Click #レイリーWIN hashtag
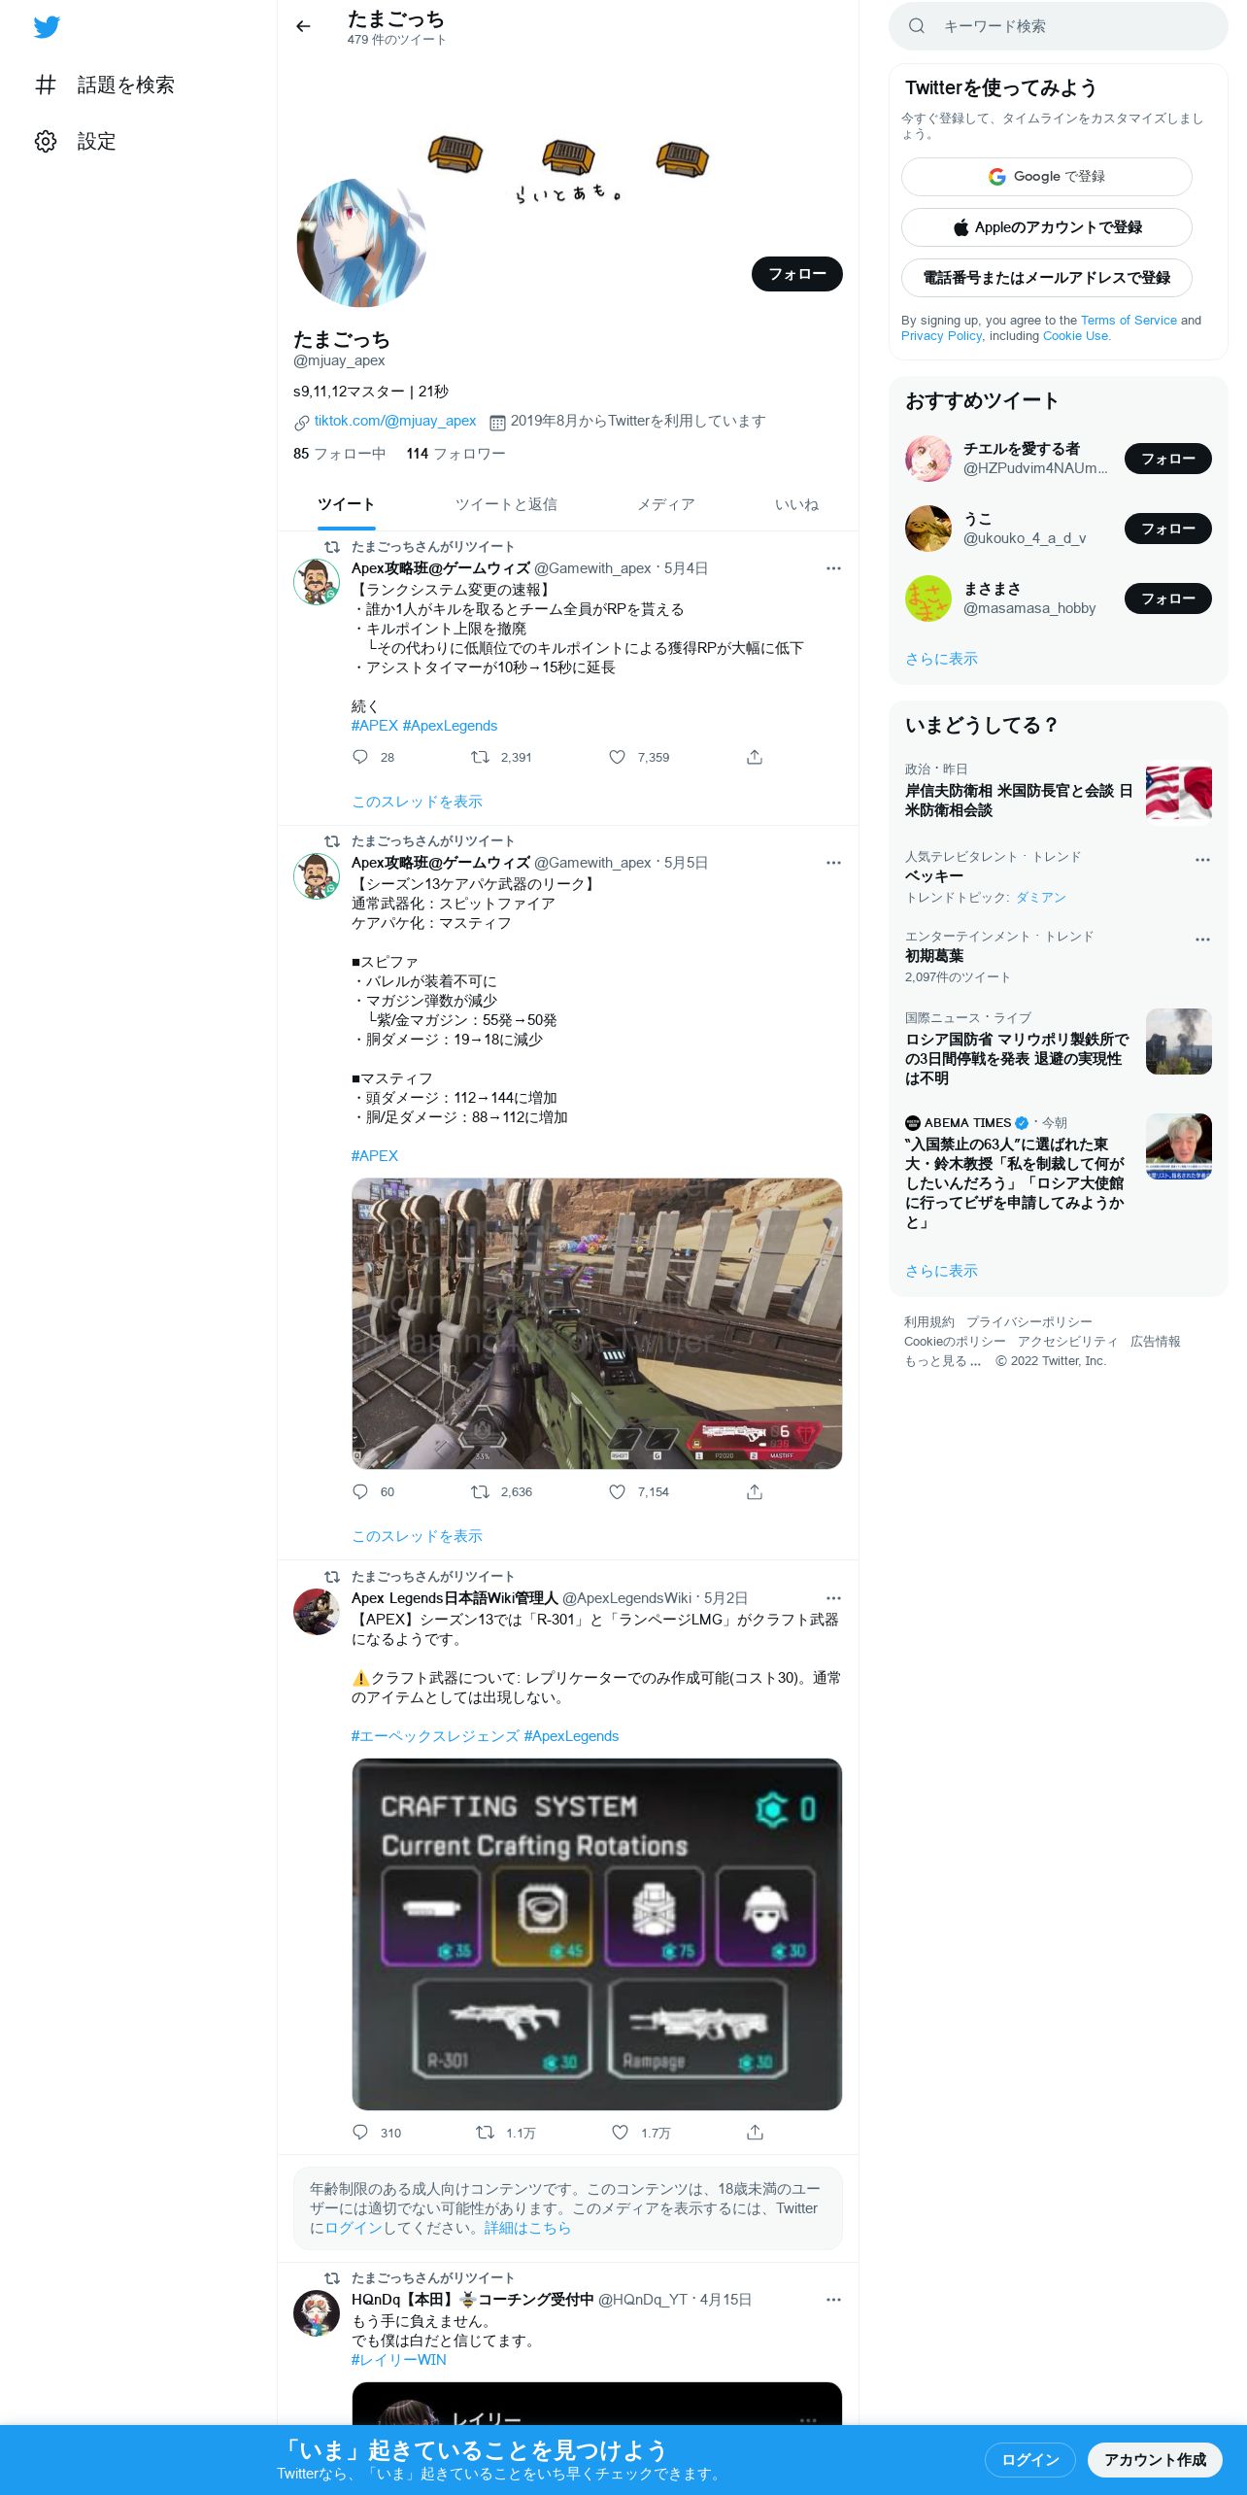Screen dimensions: 1247x2495 tap(399, 2360)
